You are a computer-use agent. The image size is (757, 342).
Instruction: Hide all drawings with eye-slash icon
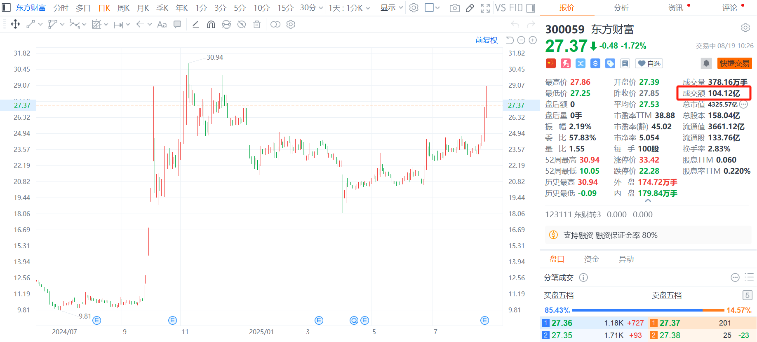click(x=242, y=24)
